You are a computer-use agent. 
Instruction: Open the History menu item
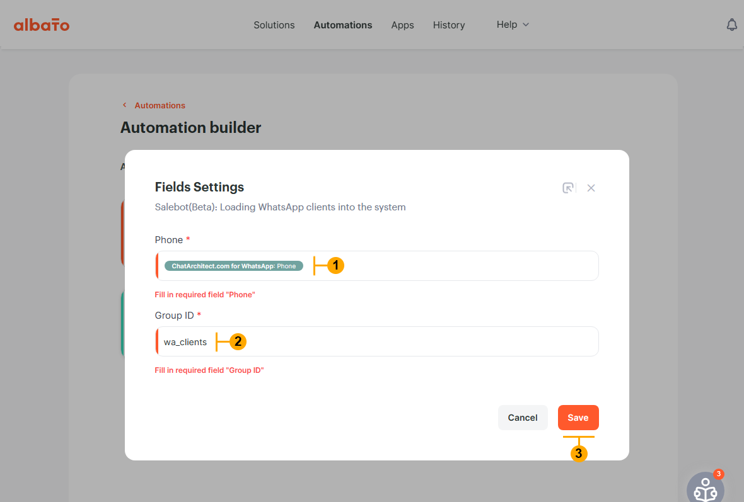point(448,25)
